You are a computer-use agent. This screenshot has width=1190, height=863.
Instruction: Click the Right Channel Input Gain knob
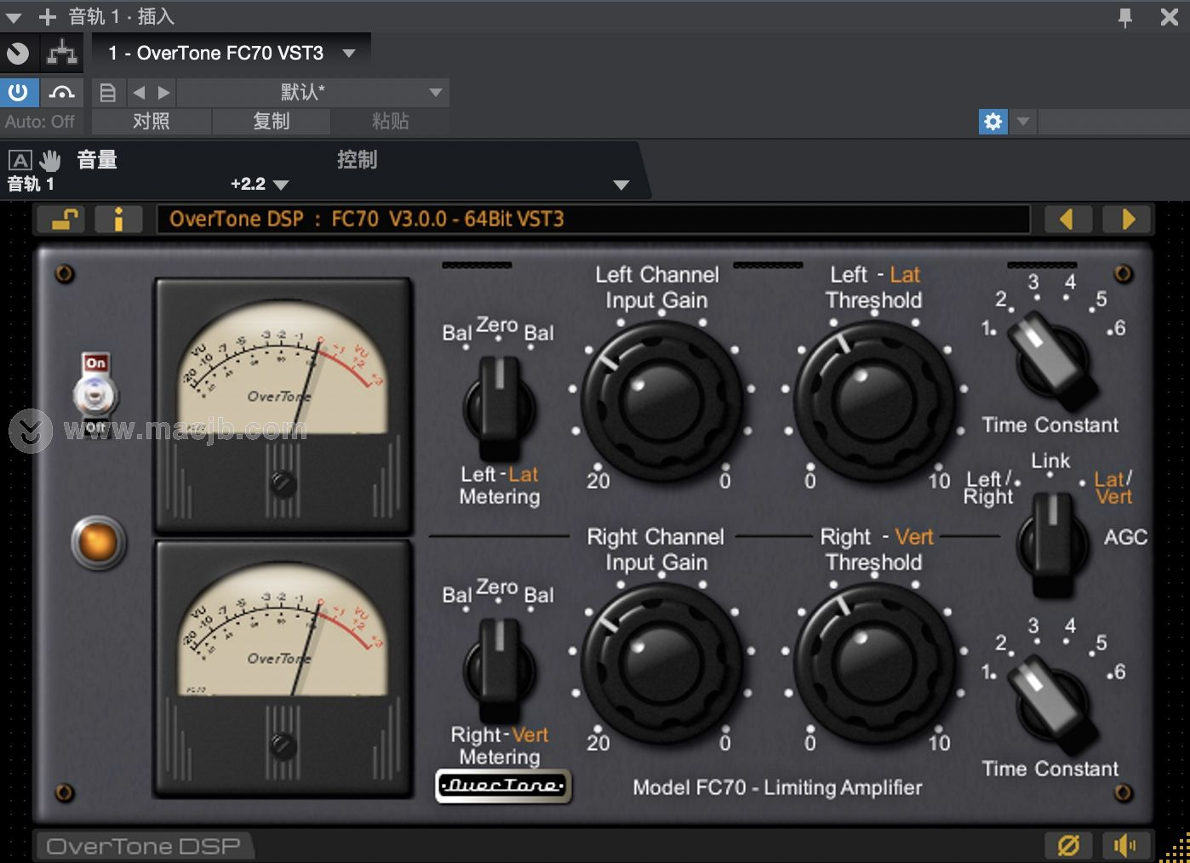point(661,661)
